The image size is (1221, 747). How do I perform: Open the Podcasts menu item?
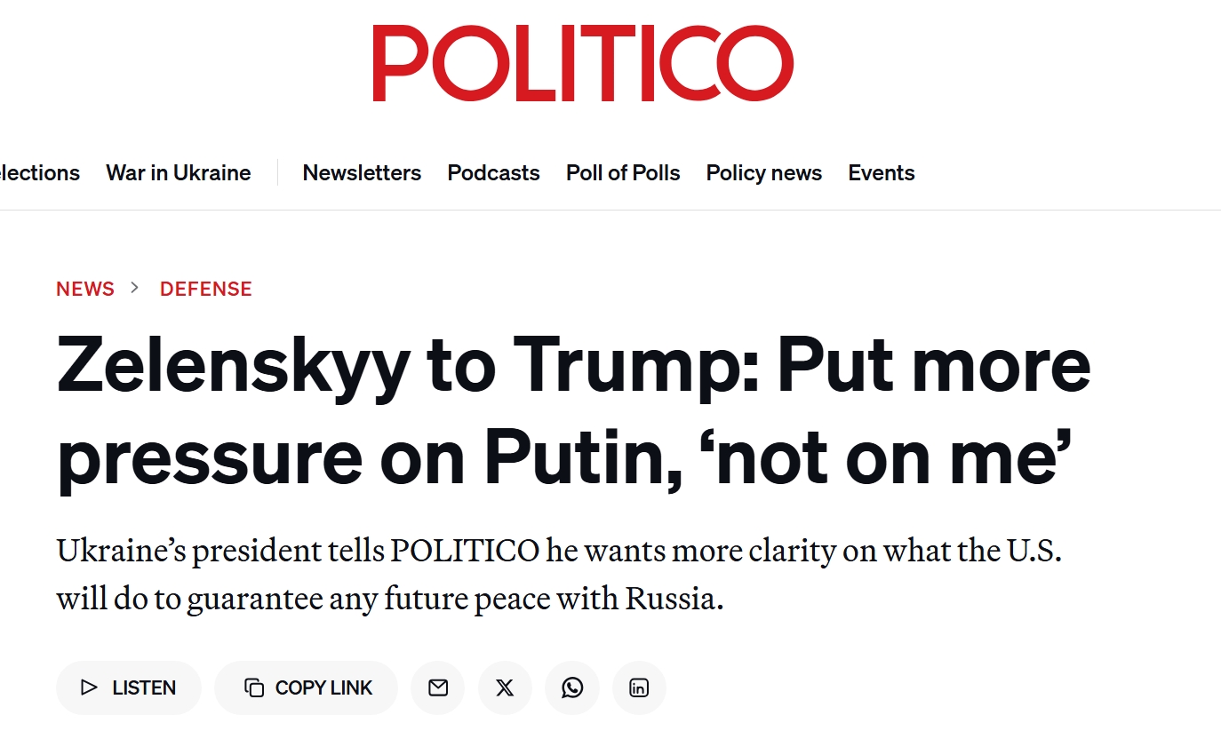point(493,172)
